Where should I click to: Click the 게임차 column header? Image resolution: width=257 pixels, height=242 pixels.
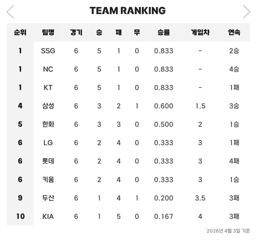pyautogui.click(x=200, y=32)
